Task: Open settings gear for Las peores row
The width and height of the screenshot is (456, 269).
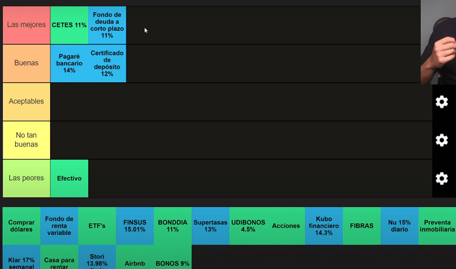Action: click(x=442, y=178)
